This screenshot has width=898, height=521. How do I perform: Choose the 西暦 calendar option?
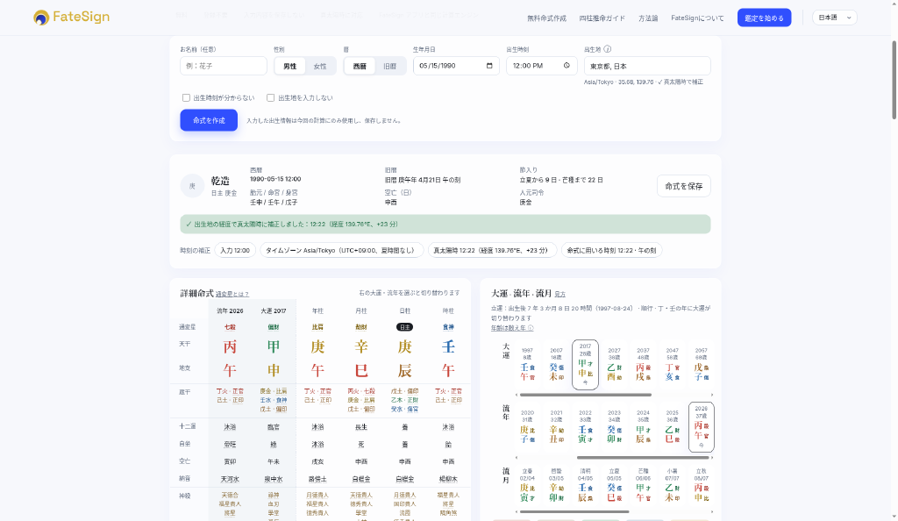coord(360,67)
